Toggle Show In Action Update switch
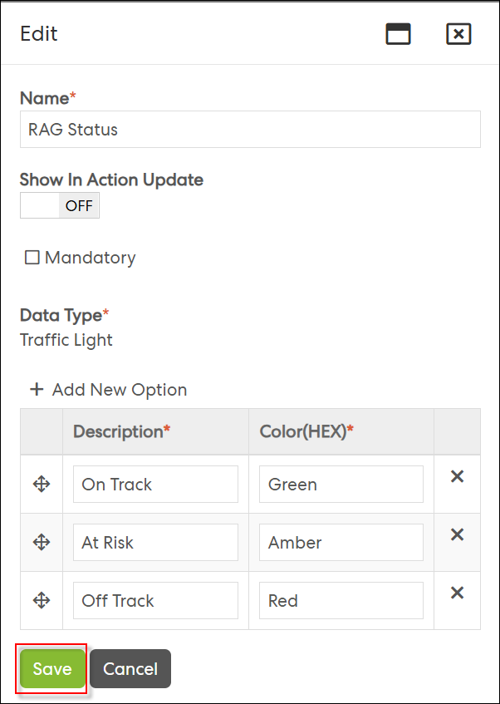Image resolution: width=500 pixels, height=704 pixels. pyautogui.click(x=60, y=205)
